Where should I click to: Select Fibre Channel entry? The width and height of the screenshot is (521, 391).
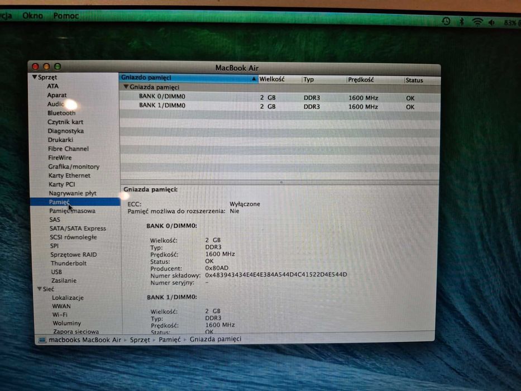coord(69,149)
